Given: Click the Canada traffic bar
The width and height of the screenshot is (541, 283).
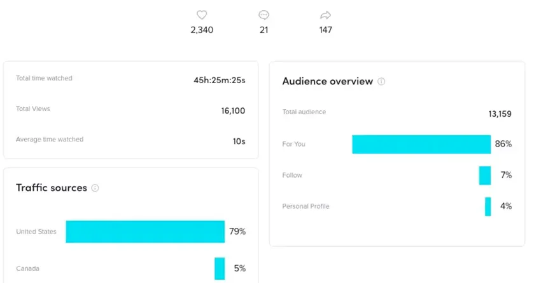Looking at the screenshot, I should tap(220, 268).
